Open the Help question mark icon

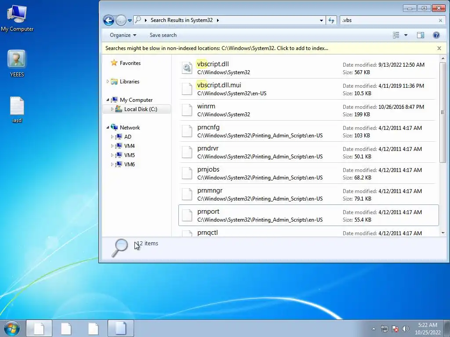pos(436,35)
